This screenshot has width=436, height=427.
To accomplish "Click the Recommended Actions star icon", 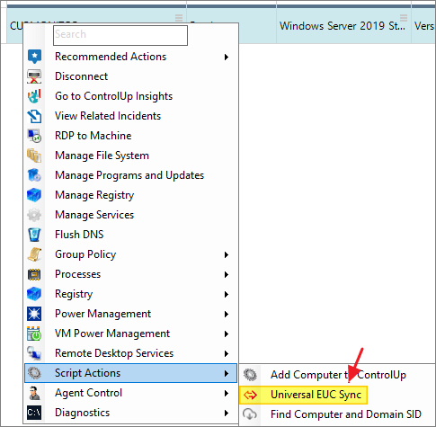I will [34, 57].
